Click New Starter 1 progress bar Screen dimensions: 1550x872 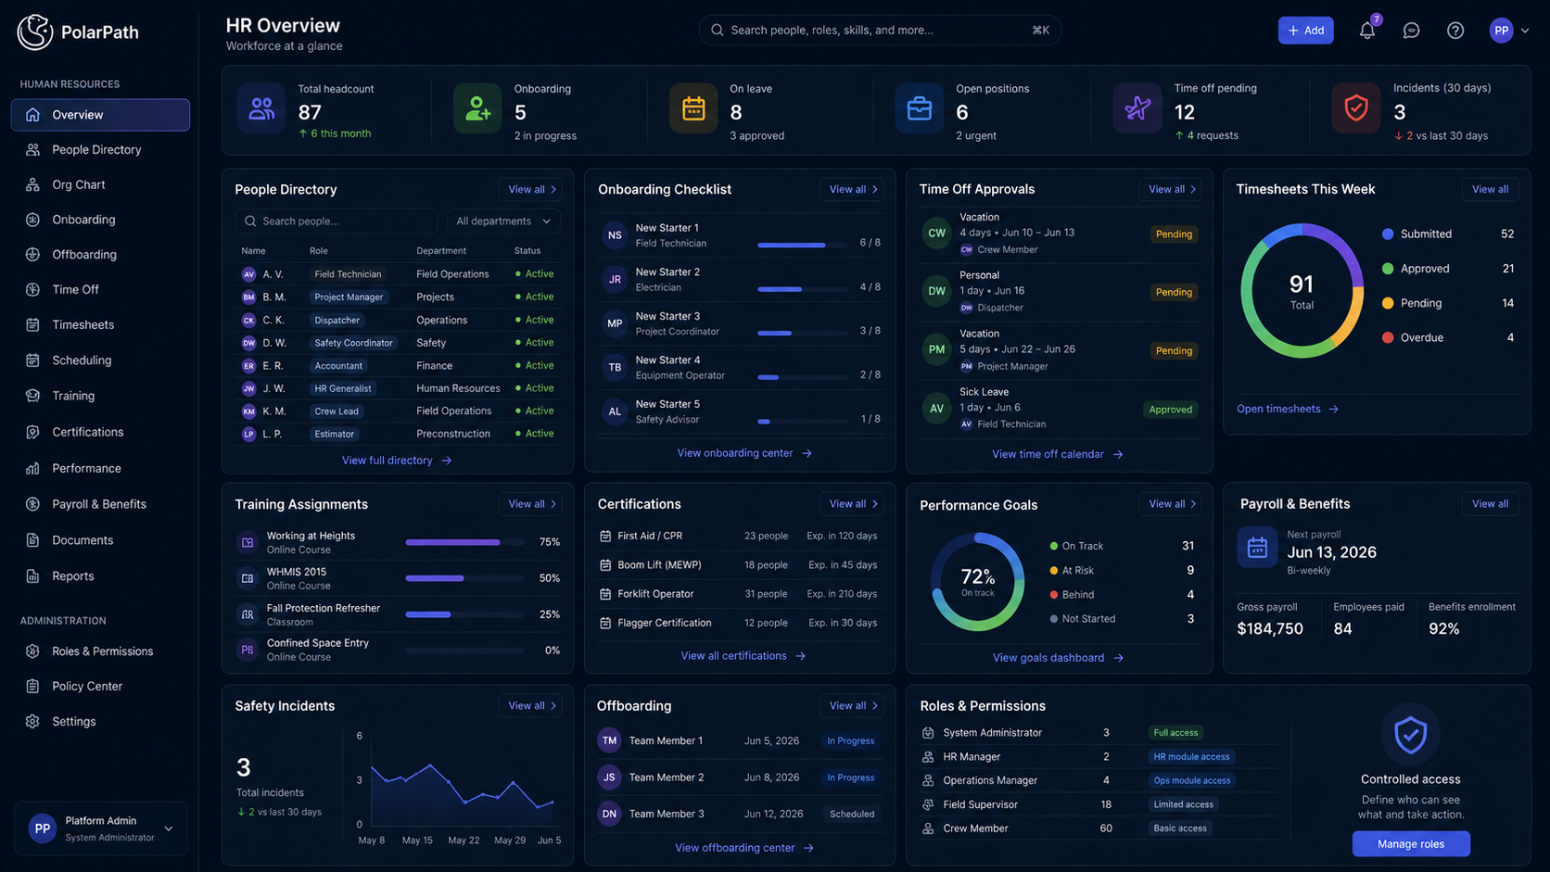click(x=802, y=245)
